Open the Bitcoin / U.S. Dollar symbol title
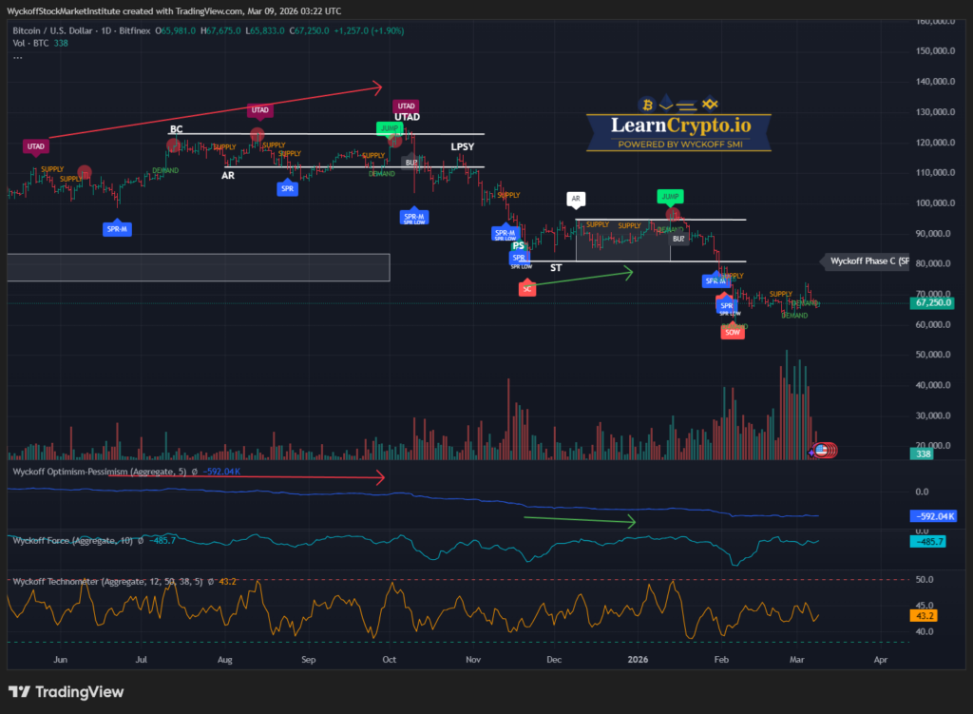This screenshot has height=714, width=973. 82,30
